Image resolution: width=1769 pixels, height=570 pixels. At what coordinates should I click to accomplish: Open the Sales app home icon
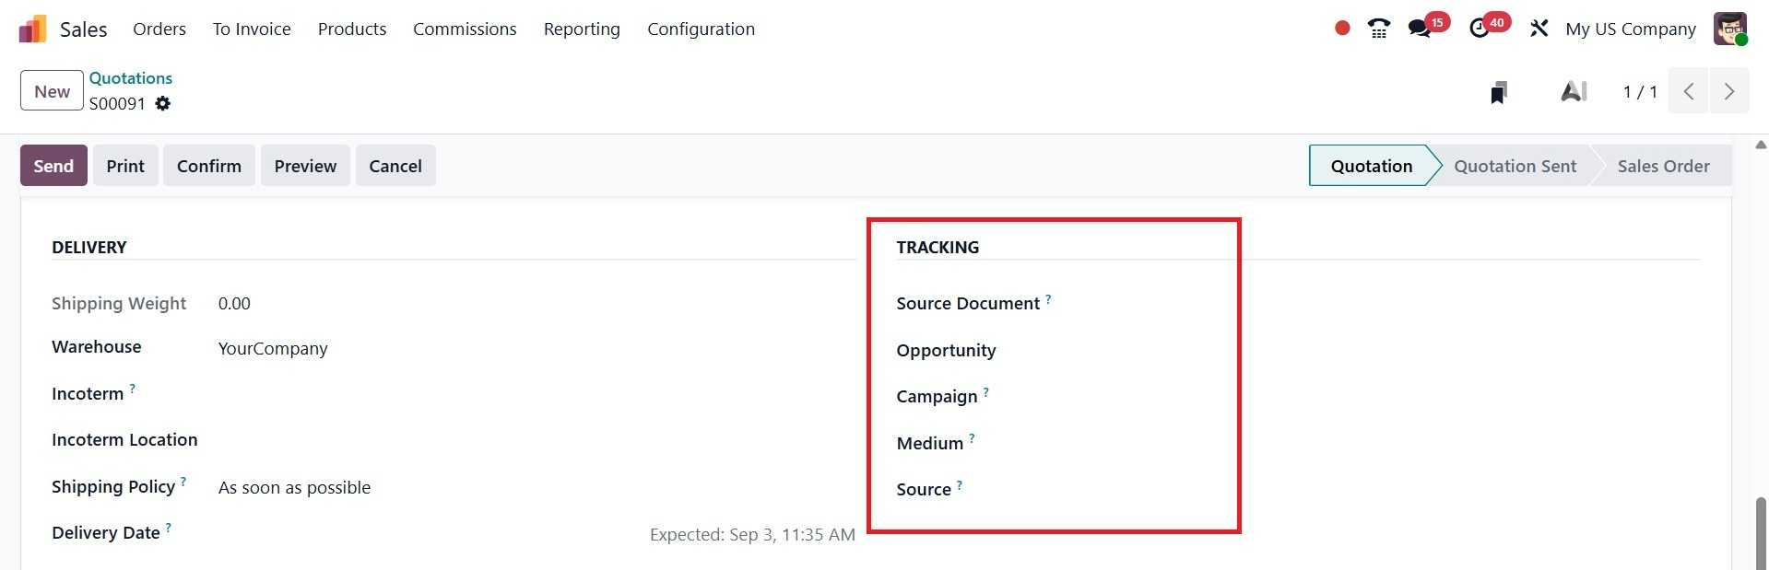(x=32, y=29)
